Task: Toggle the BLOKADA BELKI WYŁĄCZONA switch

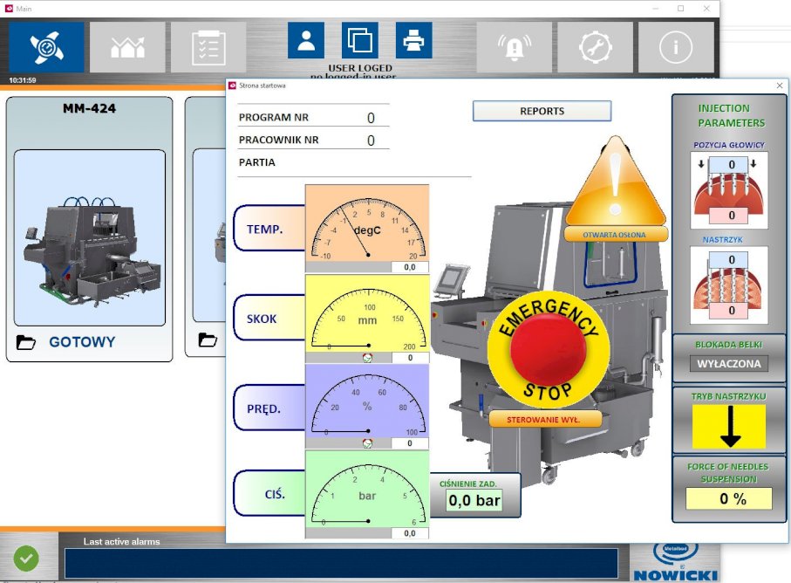Action: tap(729, 363)
